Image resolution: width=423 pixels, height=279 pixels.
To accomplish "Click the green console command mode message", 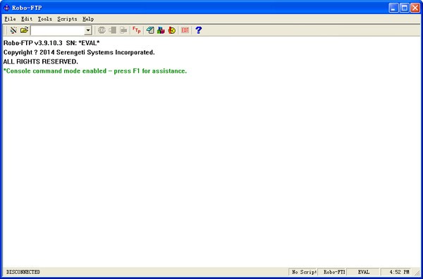I will pyautogui.click(x=95, y=71).
